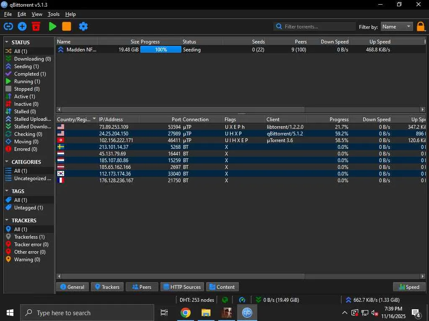Click the green globe connection status icon

tap(225, 300)
